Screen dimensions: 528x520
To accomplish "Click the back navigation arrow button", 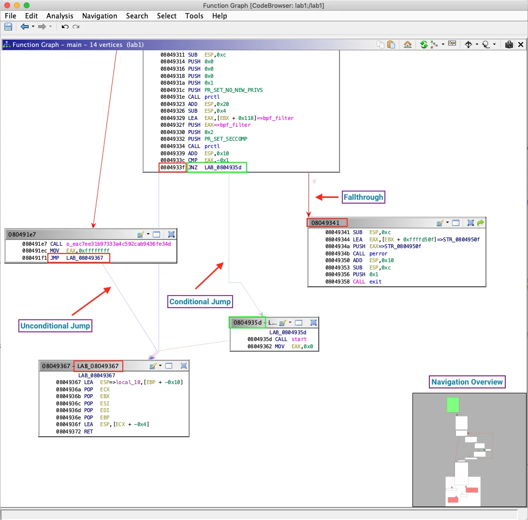I will pyautogui.click(x=24, y=27).
